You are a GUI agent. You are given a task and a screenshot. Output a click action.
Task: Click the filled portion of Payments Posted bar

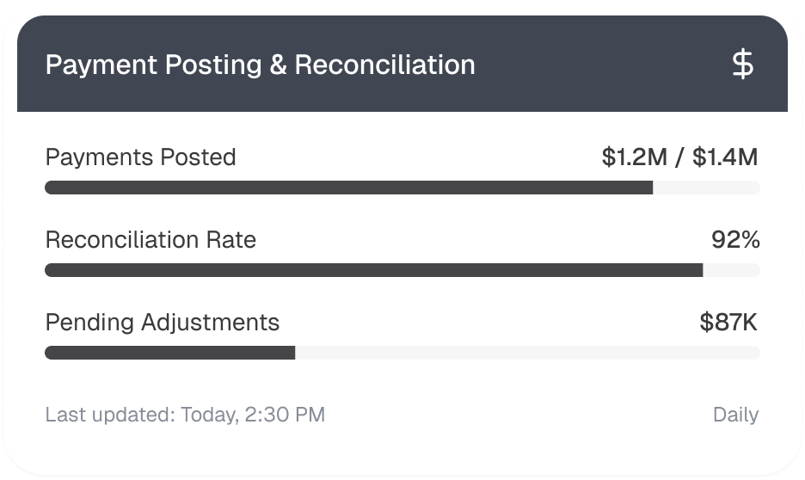(348, 188)
